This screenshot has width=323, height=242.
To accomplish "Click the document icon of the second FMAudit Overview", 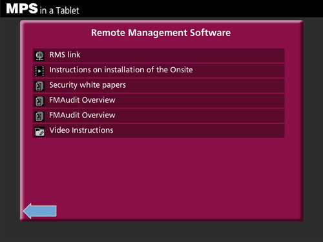I will click(39, 116).
